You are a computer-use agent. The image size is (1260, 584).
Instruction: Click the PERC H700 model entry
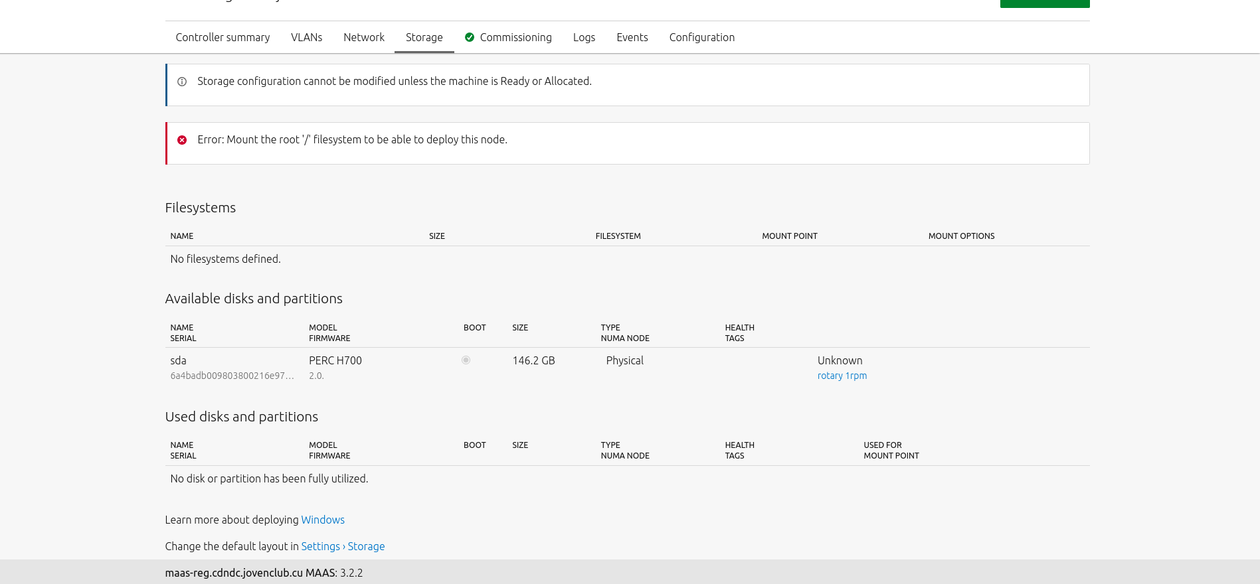(x=335, y=360)
